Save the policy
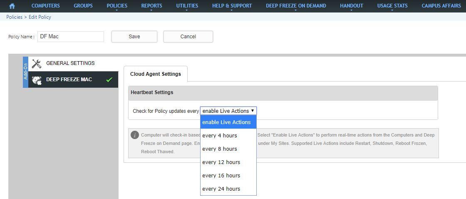The width and height of the screenshot is (466, 199). 134,37
